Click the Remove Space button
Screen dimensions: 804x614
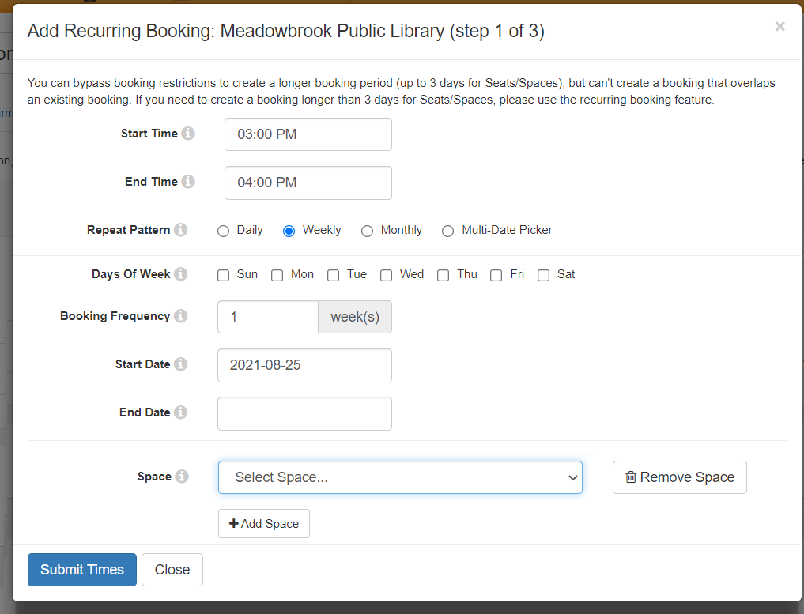click(679, 477)
